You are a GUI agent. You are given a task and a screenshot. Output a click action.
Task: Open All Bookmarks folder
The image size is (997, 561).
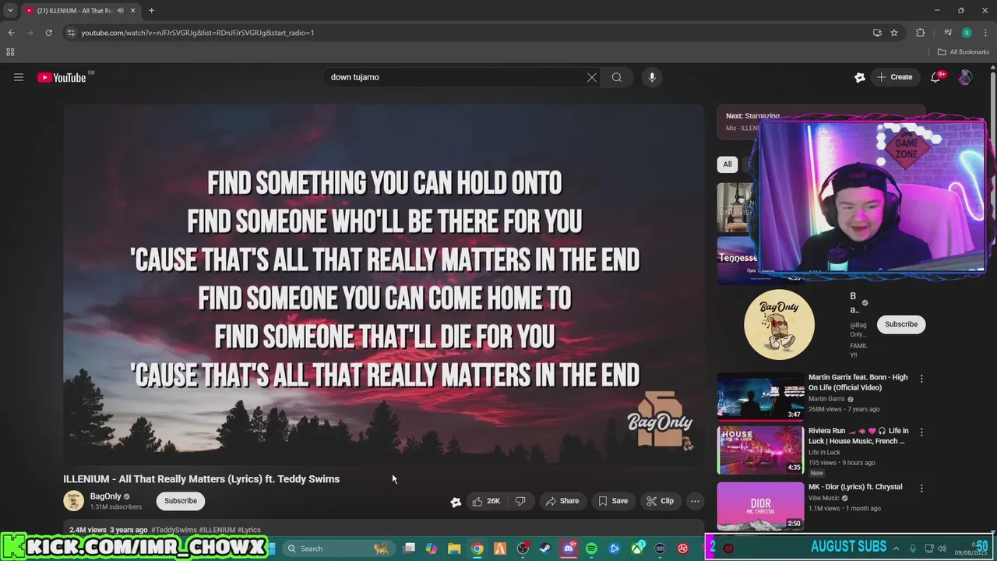pyautogui.click(x=964, y=52)
